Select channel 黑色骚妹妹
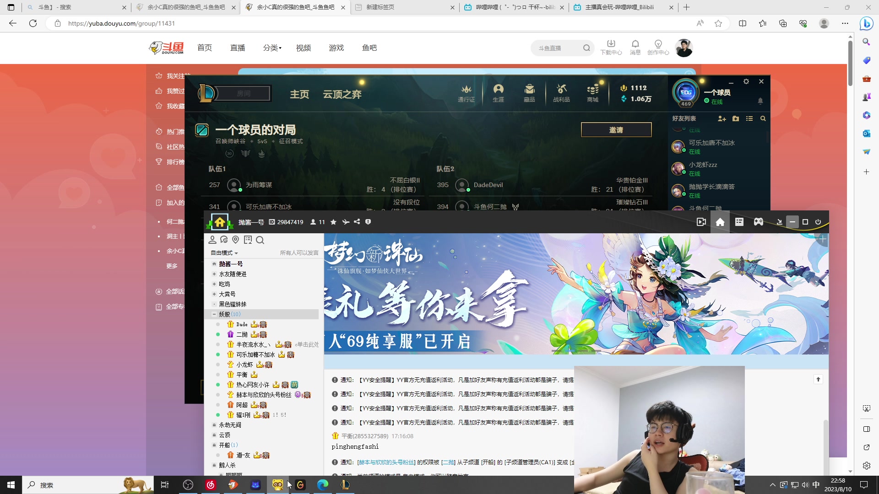This screenshot has height=494, width=879. [233, 304]
